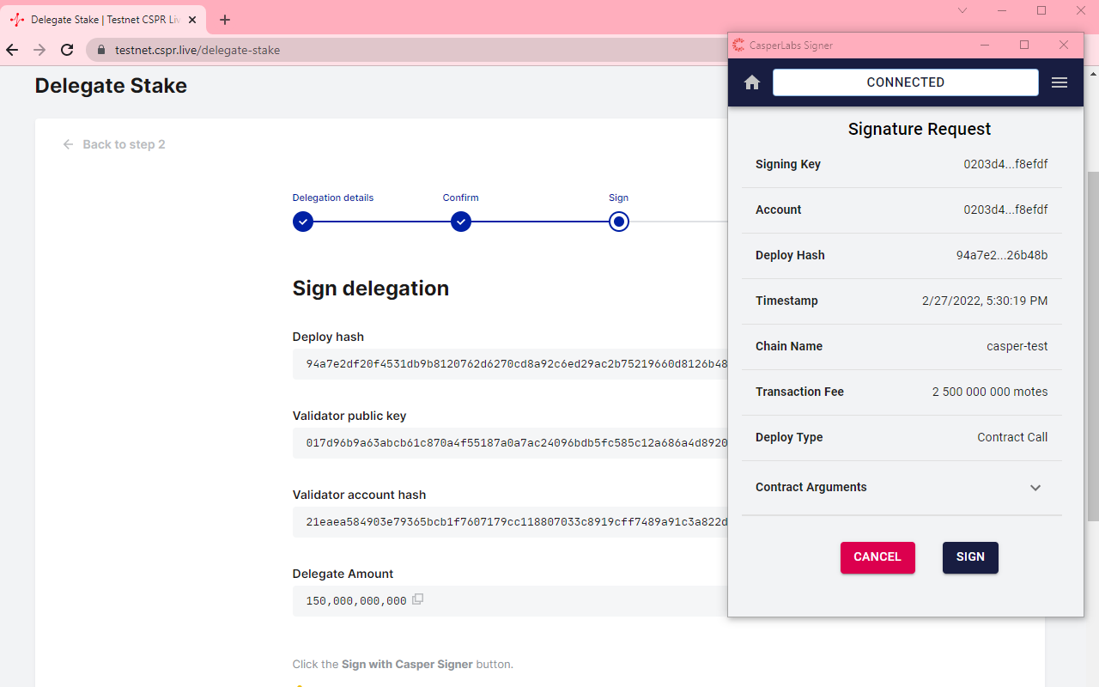The image size is (1099, 687).
Task: Click validator account hash value 21eaea58...
Action: (517, 522)
